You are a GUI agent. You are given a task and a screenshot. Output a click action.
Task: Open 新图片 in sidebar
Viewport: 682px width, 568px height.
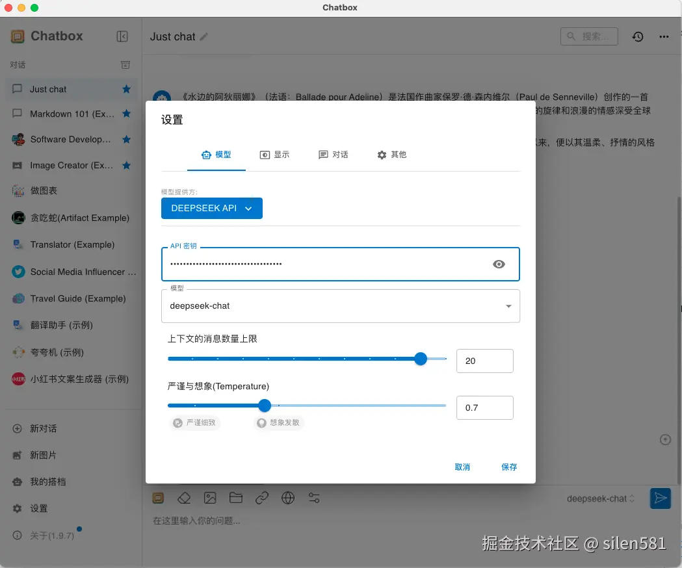[43, 456]
